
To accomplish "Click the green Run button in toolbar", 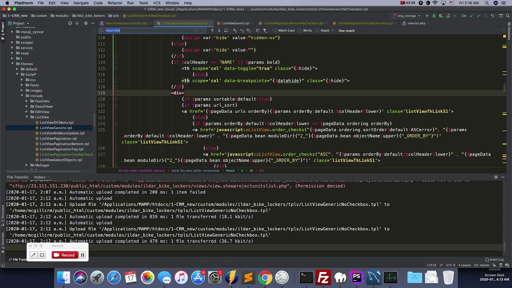I will (427, 16).
